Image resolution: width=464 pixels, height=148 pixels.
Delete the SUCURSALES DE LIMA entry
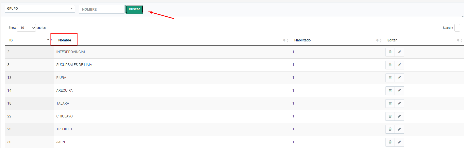[390, 65]
